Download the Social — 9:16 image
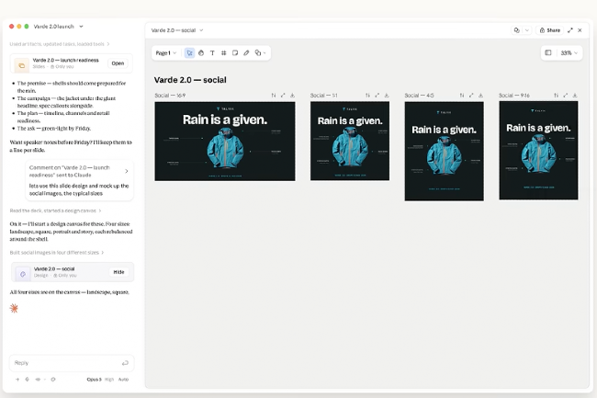 pyautogui.click(x=575, y=96)
